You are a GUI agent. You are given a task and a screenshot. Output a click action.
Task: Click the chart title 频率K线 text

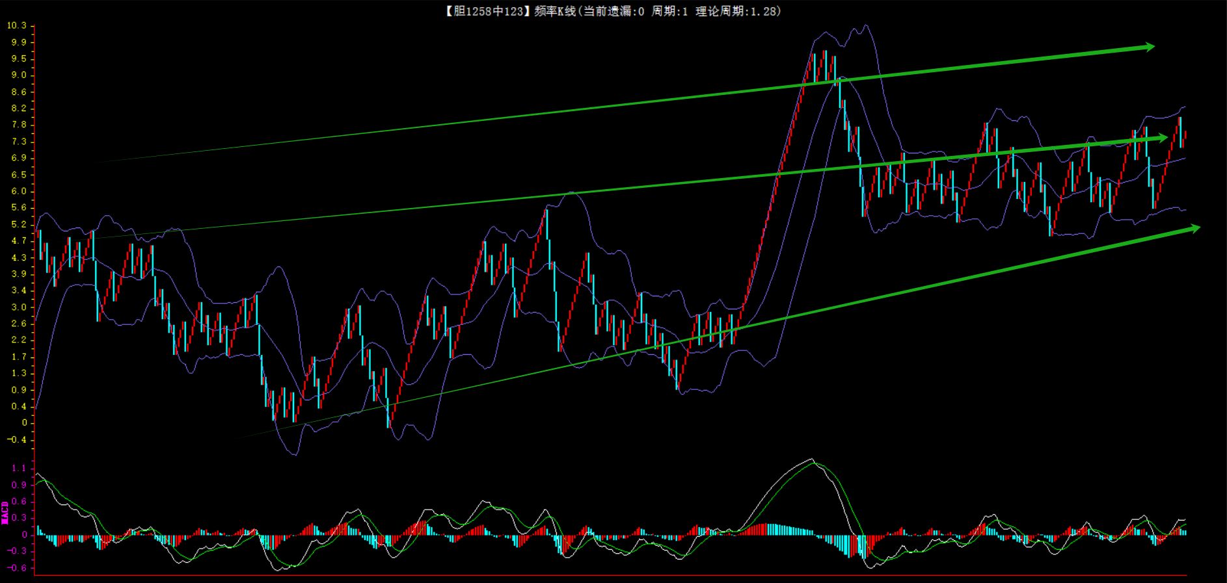point(554,11)
